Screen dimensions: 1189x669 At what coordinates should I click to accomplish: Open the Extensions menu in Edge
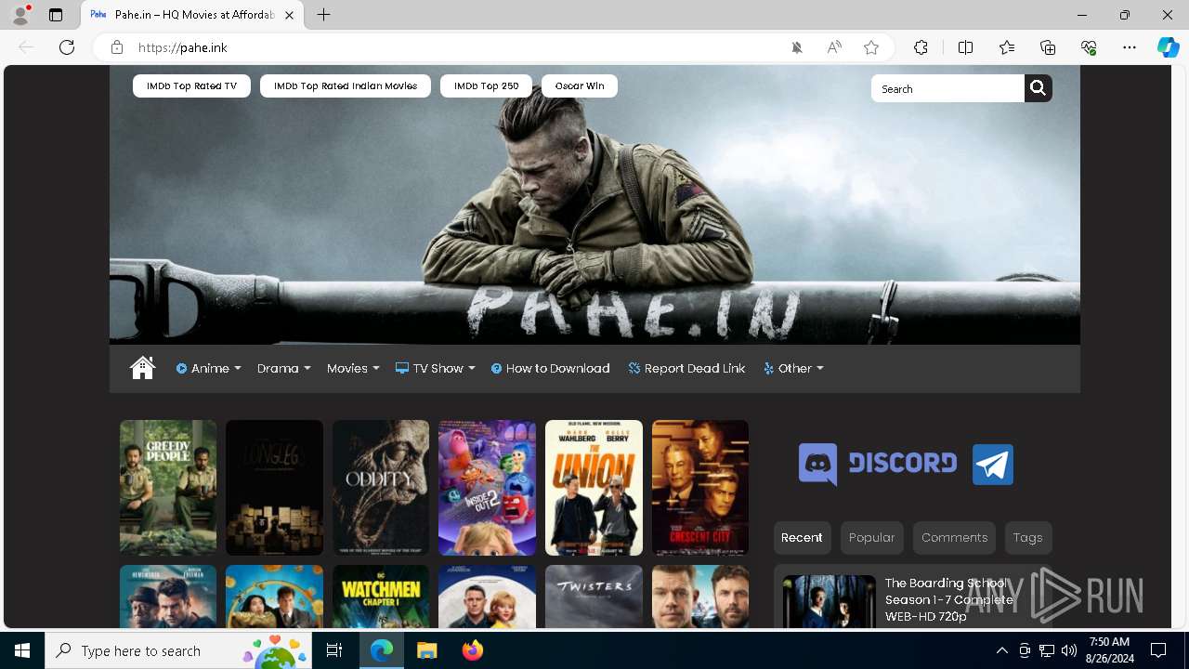pos(921,47)
